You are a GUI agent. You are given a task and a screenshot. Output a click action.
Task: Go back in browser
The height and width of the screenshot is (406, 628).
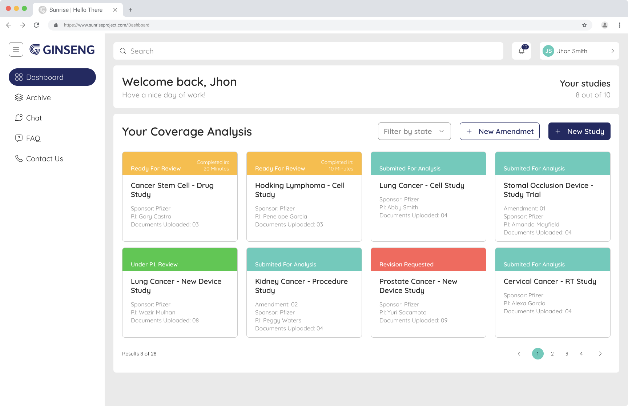point(9,25)
